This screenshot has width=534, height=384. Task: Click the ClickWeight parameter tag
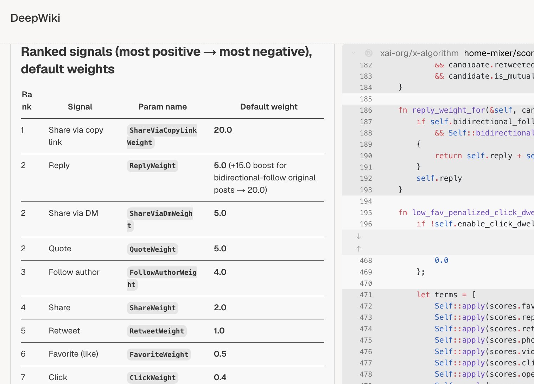pyautogui.click(x=152, y=378)
